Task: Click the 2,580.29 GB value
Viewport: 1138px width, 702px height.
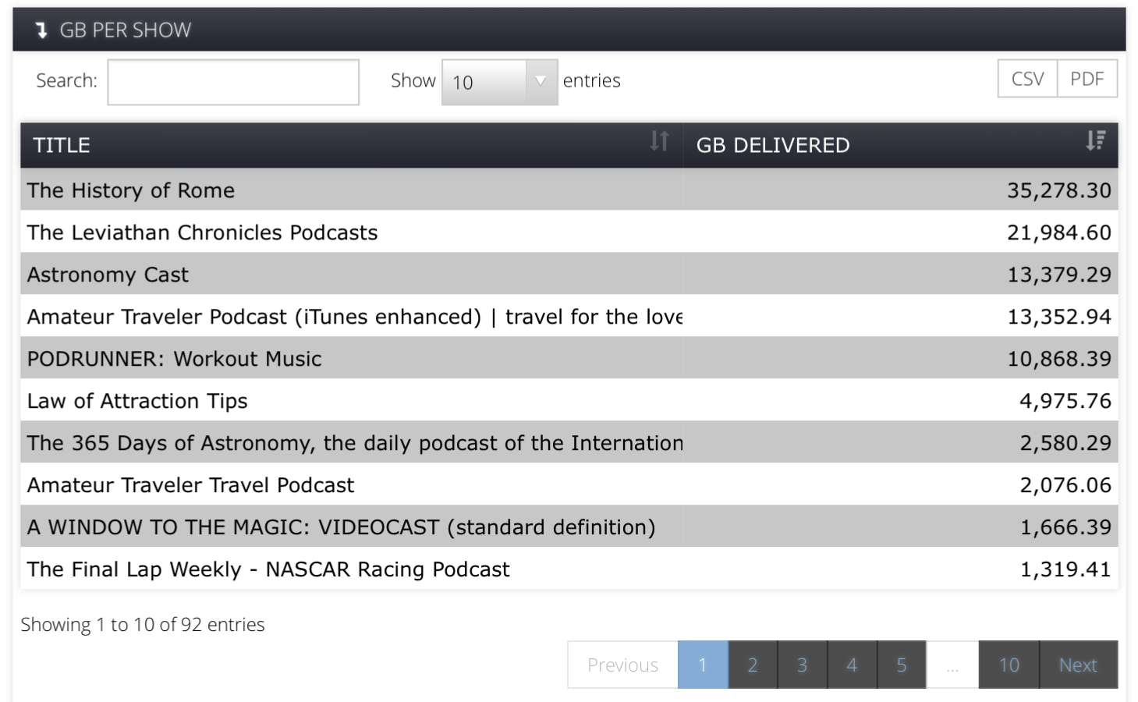Action: coord(1065,443)
